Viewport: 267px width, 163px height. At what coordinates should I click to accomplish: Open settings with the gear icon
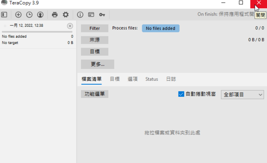click(65, 15)
